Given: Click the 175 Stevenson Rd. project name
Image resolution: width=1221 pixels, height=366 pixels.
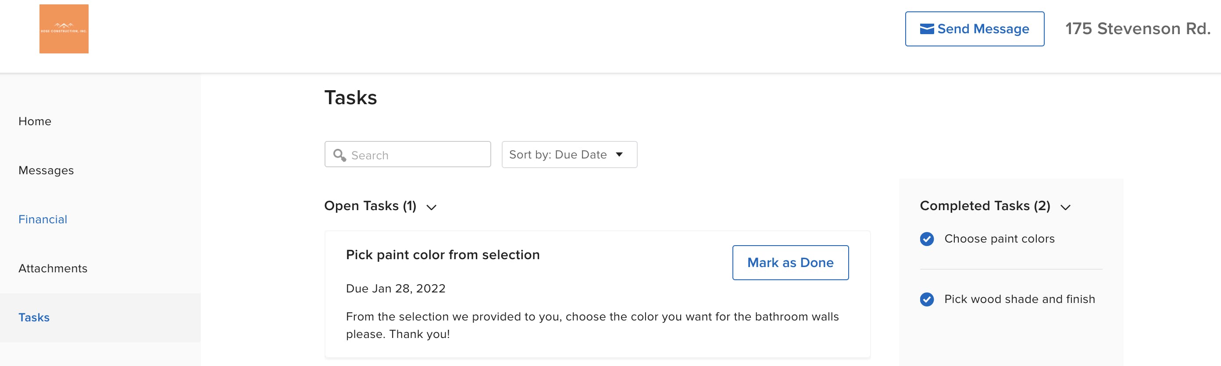Looking at the screenshot, I should tap(1137, 29).
